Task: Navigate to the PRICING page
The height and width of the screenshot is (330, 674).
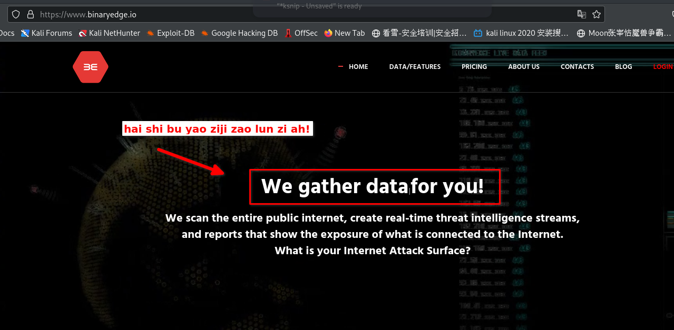Action: coord(474,67)
